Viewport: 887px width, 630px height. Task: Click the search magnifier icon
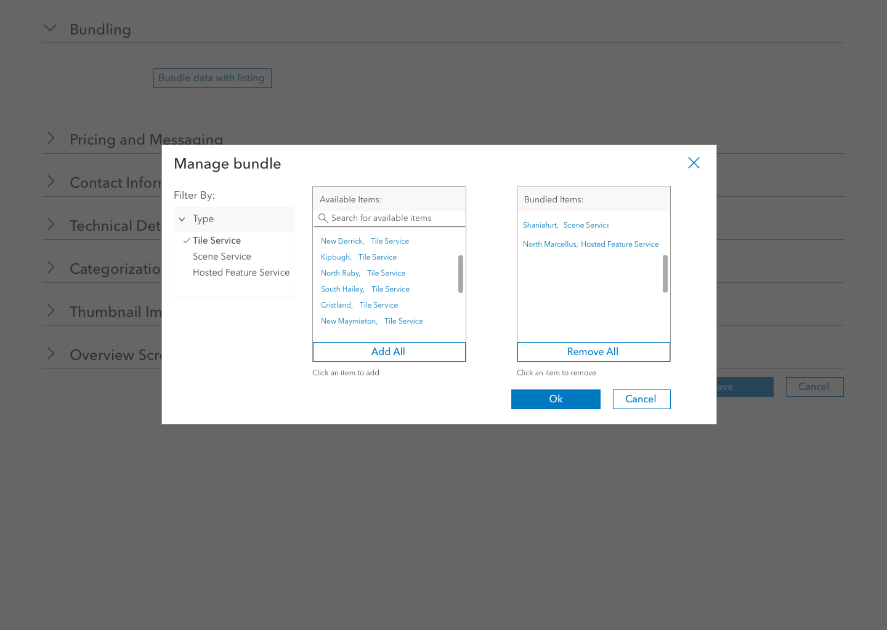point(323,218)
